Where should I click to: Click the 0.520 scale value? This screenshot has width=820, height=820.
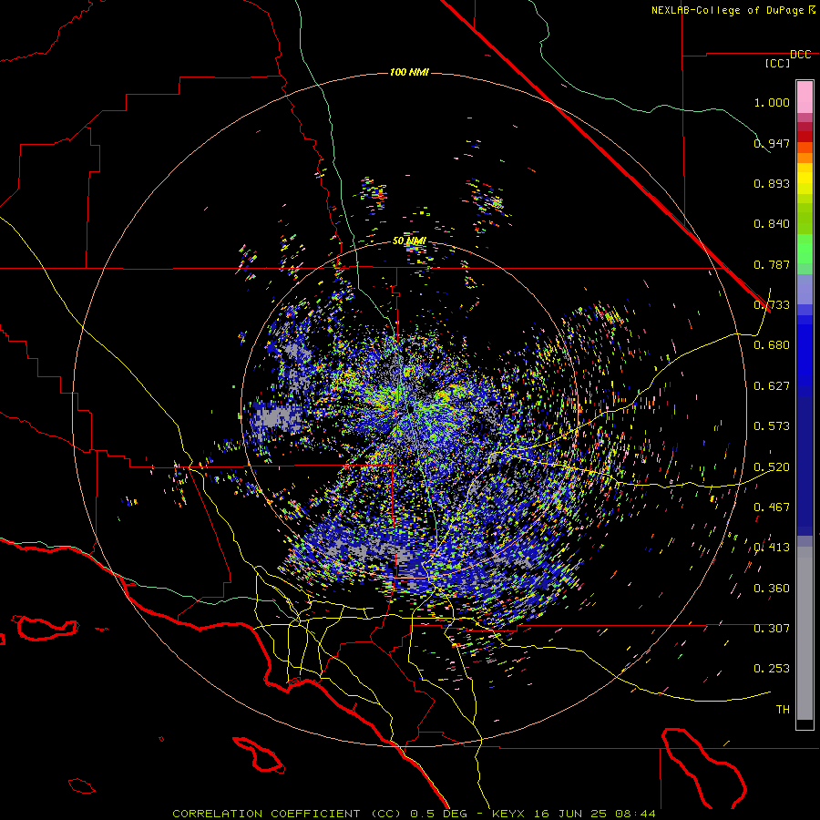(772, 467)
